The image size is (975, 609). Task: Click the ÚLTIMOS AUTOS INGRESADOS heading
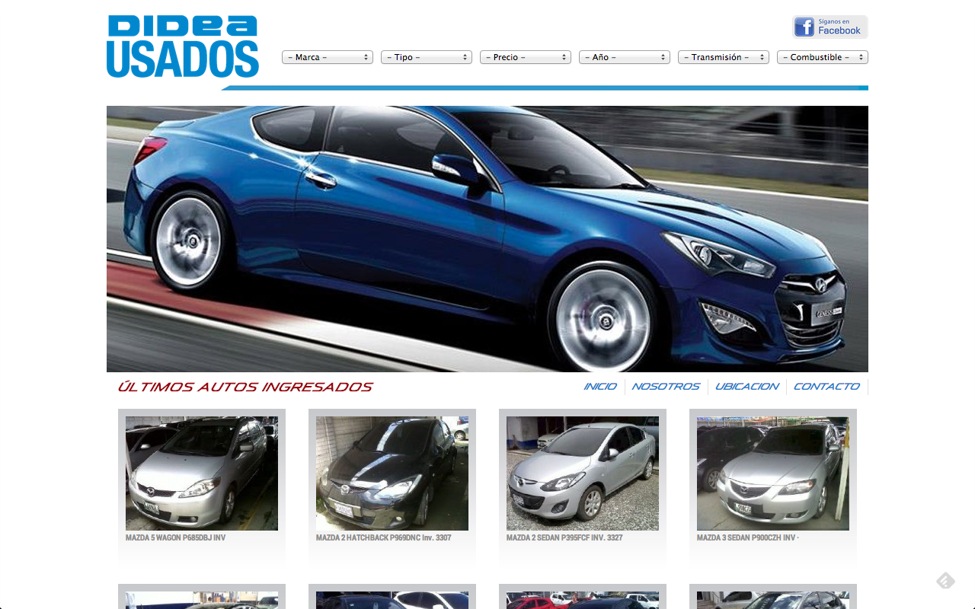click(x=245, y=387)
